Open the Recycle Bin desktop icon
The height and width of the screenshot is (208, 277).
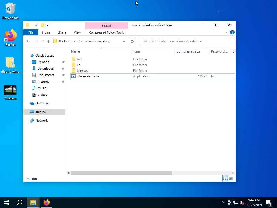coord(11,11)
